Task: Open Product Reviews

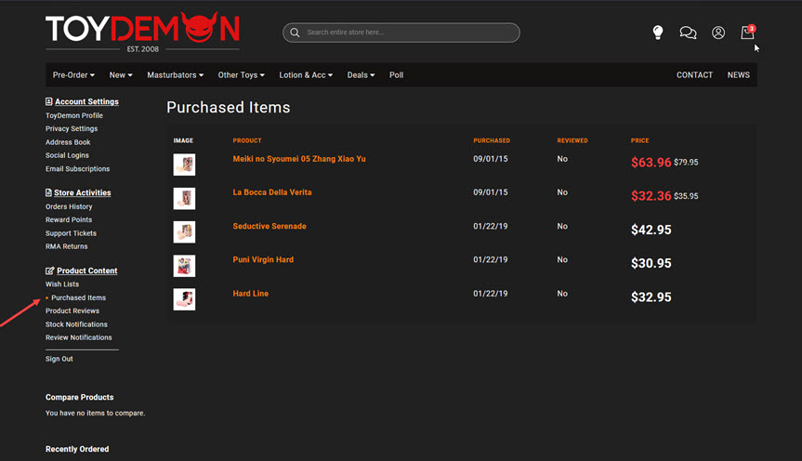Action: point(72,310)
